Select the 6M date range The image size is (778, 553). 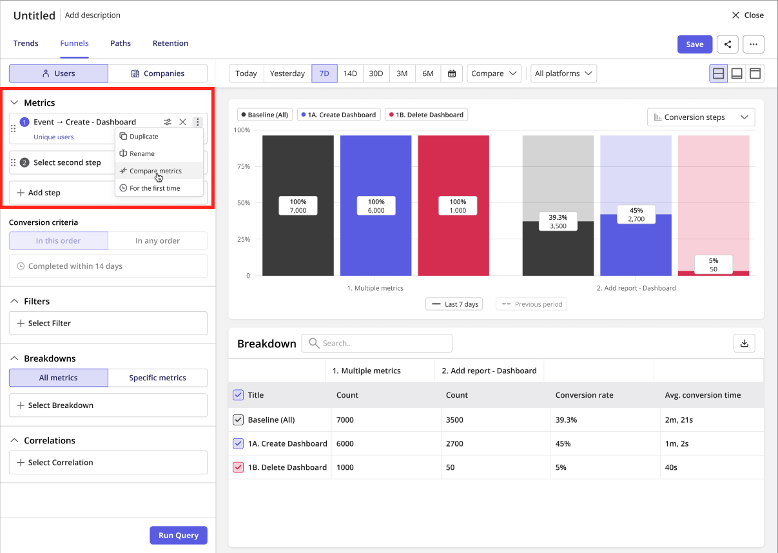(428, 73)
